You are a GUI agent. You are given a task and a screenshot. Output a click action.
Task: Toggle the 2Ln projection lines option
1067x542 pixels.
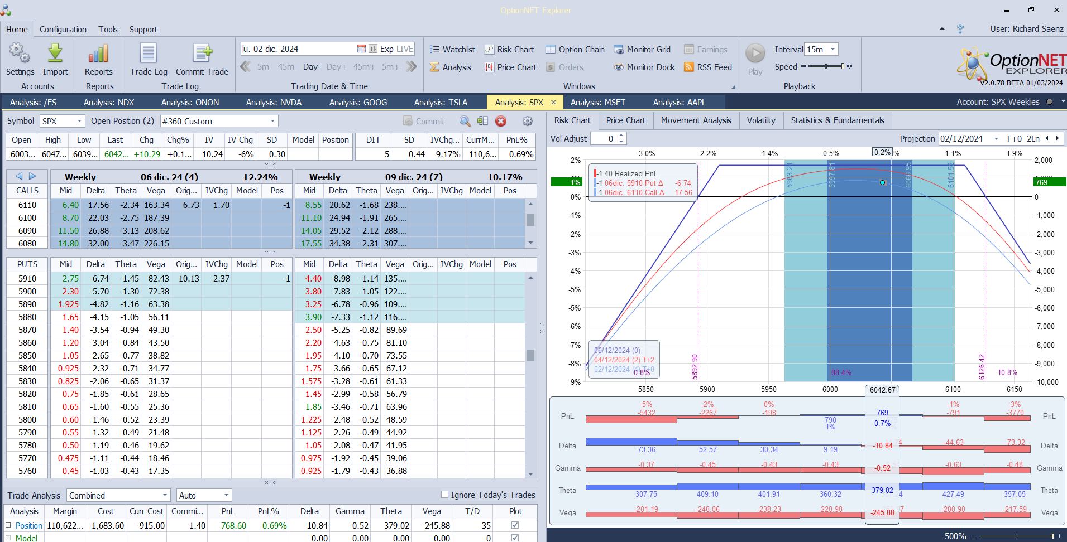point(1033,138)
